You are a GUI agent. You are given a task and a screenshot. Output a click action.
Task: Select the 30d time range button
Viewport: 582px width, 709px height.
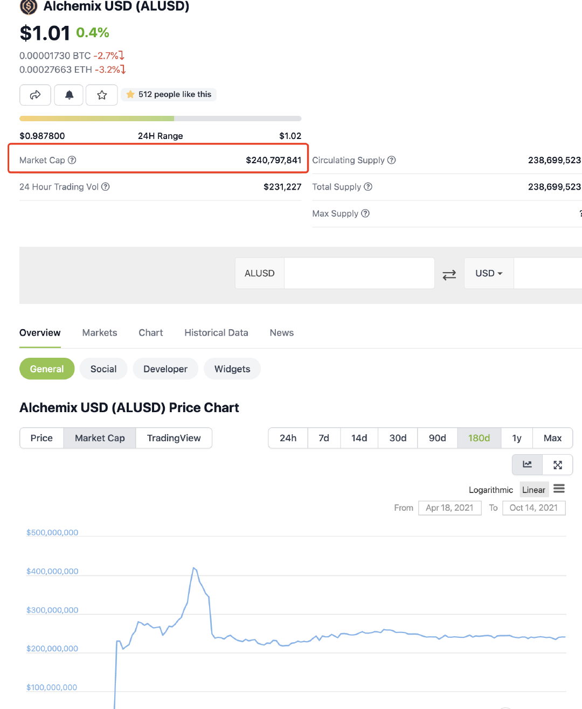pos(398,438)
